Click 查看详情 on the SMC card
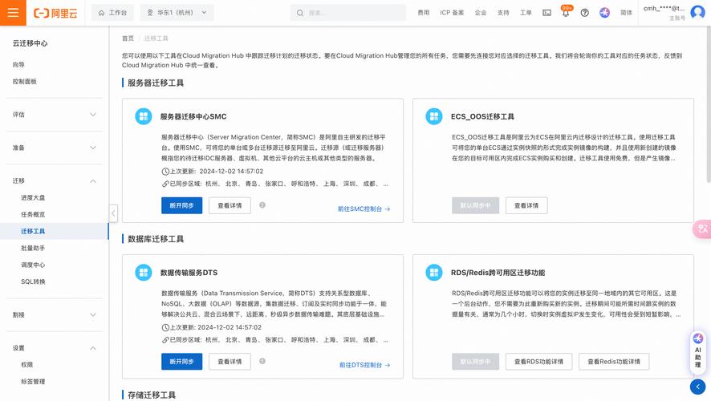The image size is (711, 401). [x=230, y=205]
